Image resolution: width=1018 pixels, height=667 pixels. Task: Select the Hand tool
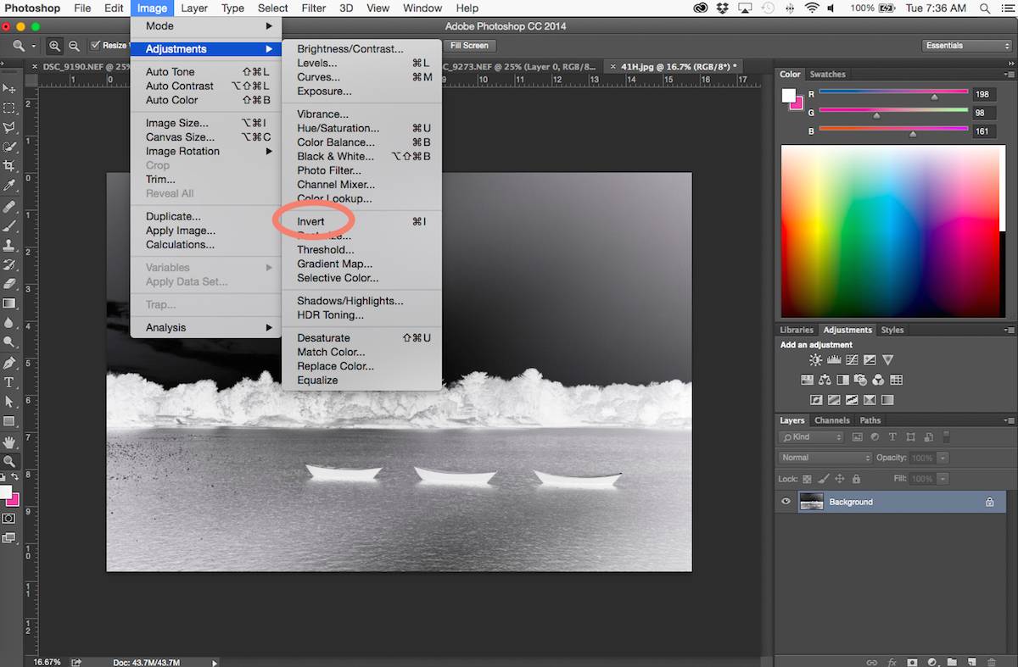9,442
